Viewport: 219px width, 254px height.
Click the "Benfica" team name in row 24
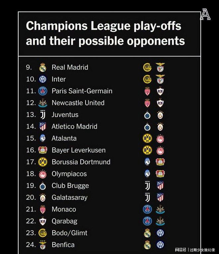63,245
